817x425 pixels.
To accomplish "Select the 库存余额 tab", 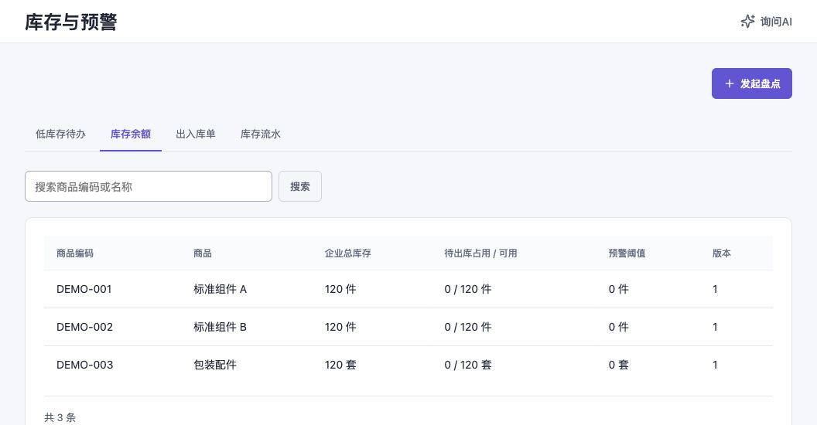I will point(131,134).
